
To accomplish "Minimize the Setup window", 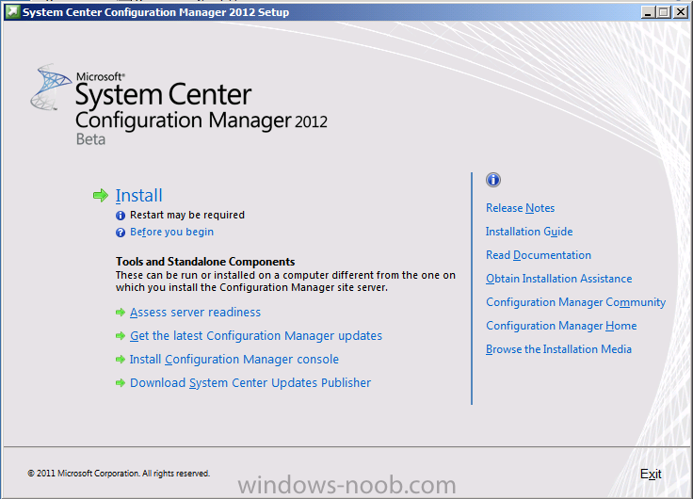I will point(648,12).
